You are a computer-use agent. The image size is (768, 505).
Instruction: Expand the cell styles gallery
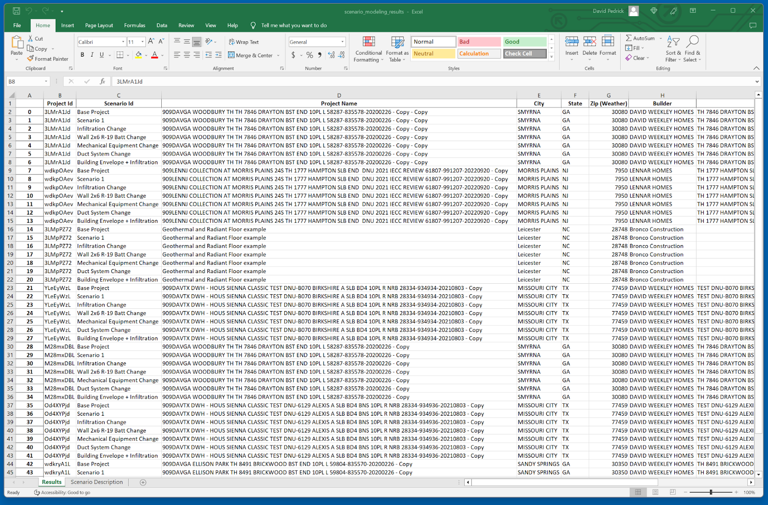pyautogui.click(x=552, y=57)
